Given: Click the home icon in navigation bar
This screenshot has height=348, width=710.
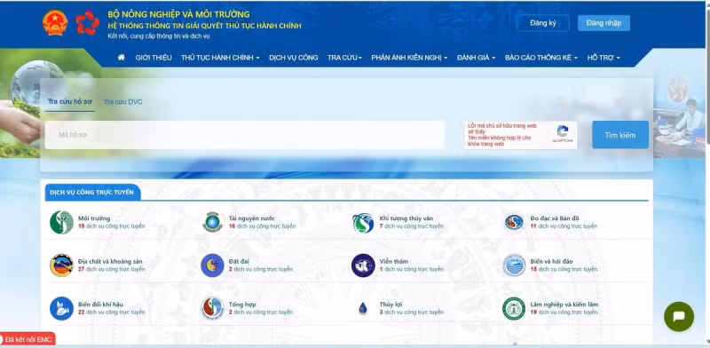Looking at the screenshot, I should pyautogui.click(x=121, y=58).
